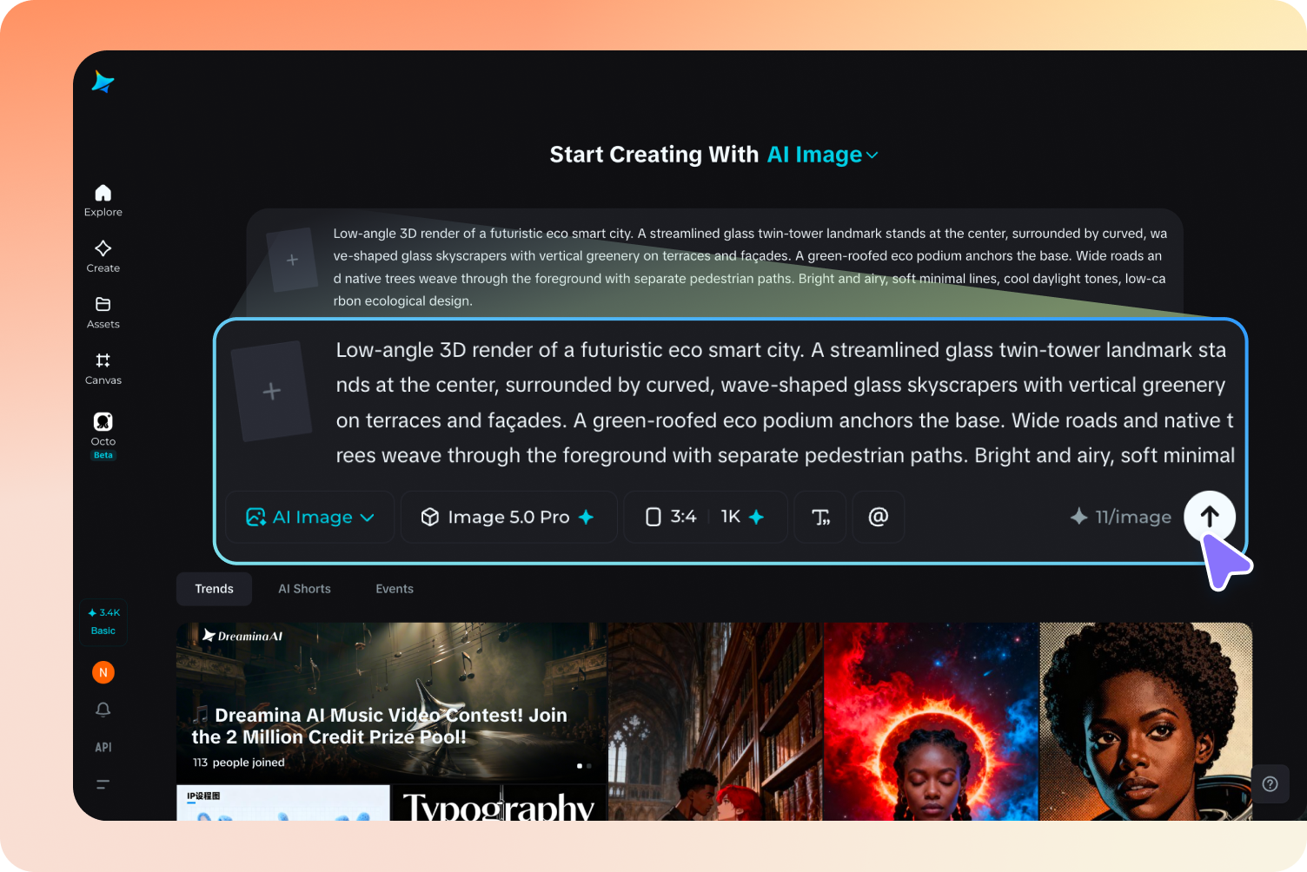Viewport: 1307px width, 872px height.
Task: Open the red halo woman artwork thumbnail
Action: pos(932,722)
